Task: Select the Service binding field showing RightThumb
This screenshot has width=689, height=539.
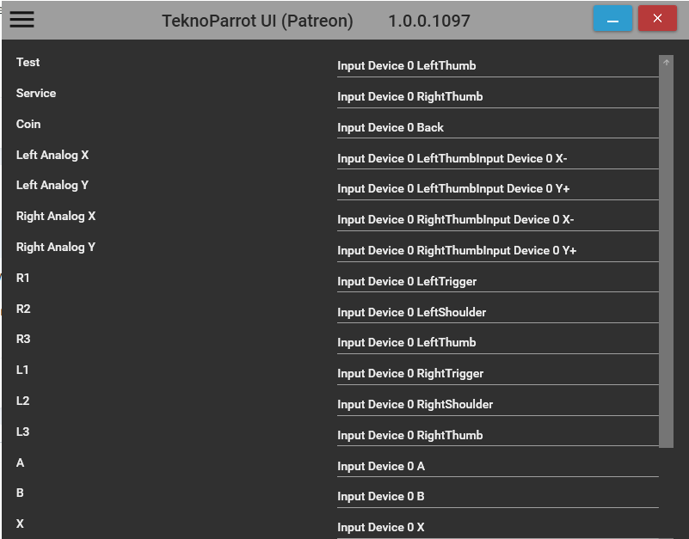Action: pyautogui.click(x=497, y=97)
